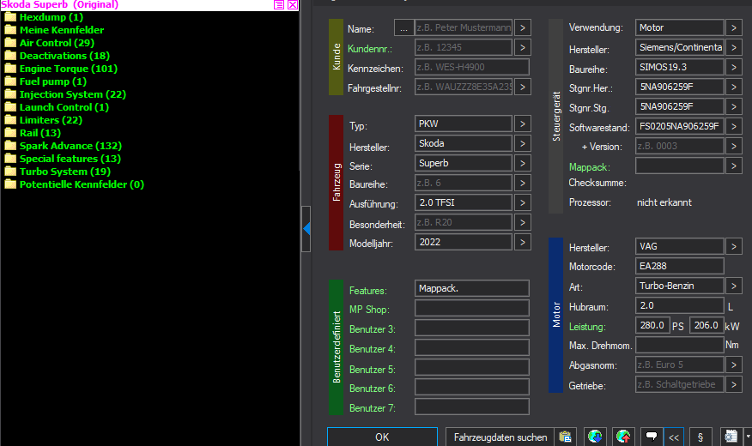Click the § paragraph button
The width and height of the screenshot is (752, 446).
(x=700, y=437)
